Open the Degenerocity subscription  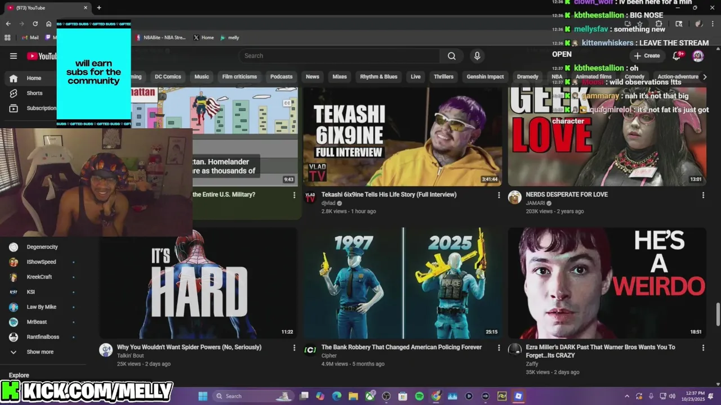click(42, 247)
